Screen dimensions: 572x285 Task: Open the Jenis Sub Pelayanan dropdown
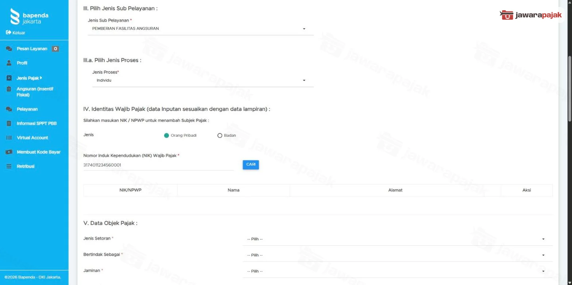click(200, 29)
